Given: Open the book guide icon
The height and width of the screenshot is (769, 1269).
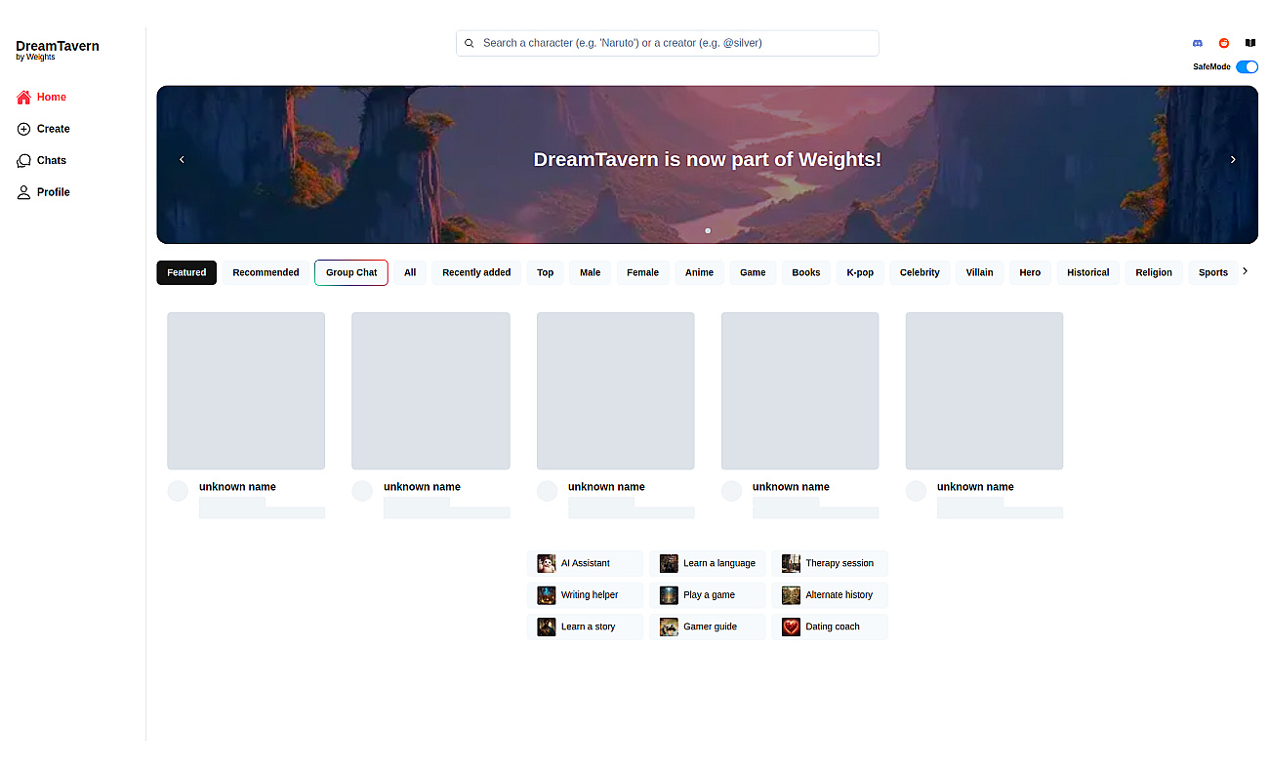Looking at the screenshot, I should (x=1250, y=43).
